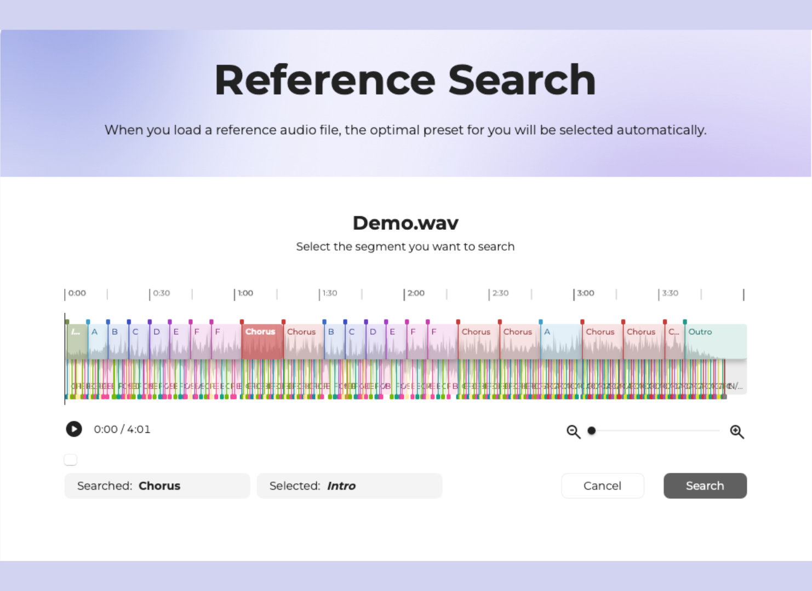812x591 pixels.
Task: Play the Demo.wav audio
Action: click(x=74, y=429)
